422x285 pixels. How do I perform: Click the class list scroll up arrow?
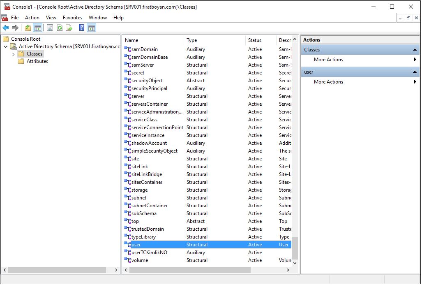(295, 39)
